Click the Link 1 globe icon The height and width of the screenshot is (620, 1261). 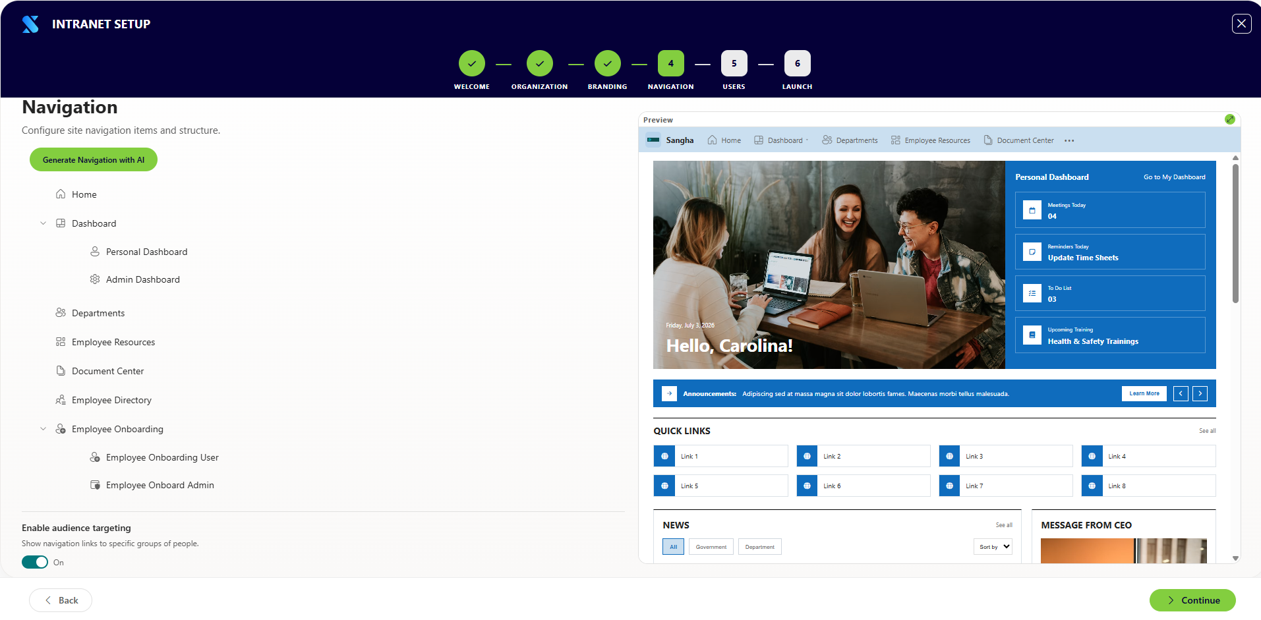pyautogui.click(x=664, y=456)
